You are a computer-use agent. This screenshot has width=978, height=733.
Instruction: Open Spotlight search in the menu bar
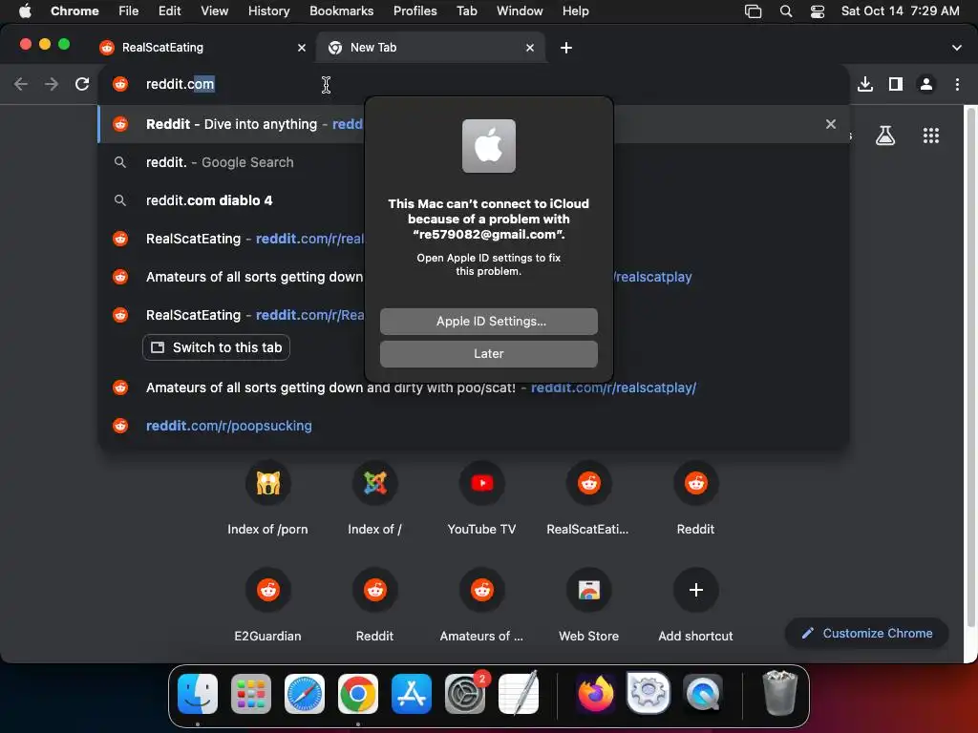786,11
